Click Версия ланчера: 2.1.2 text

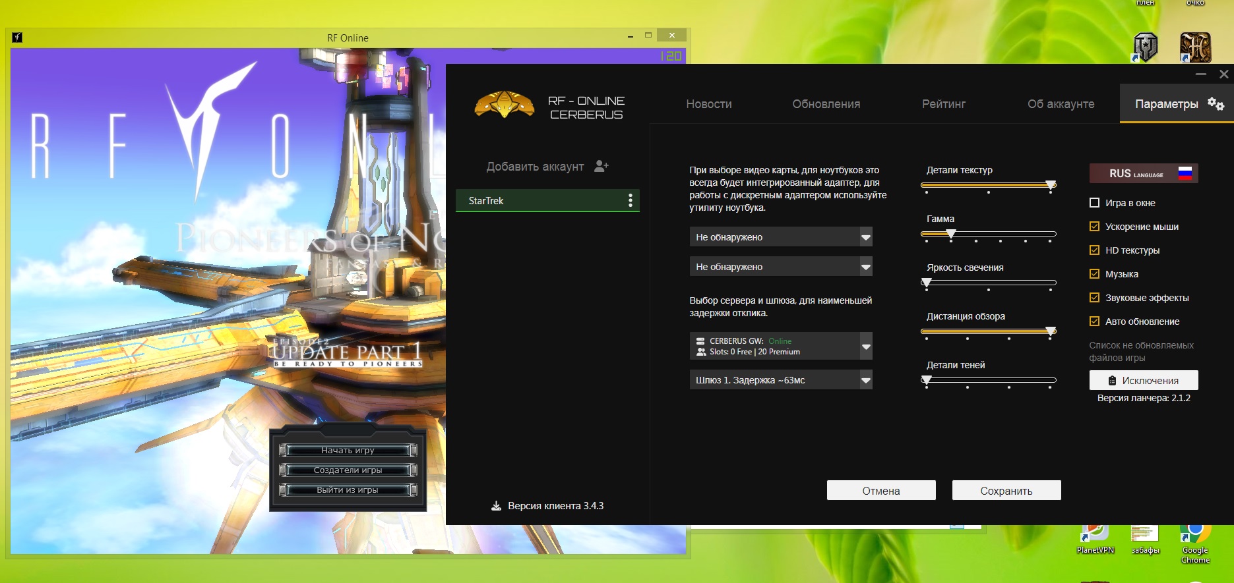coord(1144,398)
